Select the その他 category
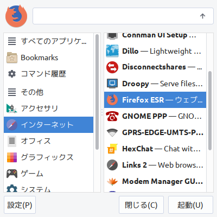 click(48, 92)
